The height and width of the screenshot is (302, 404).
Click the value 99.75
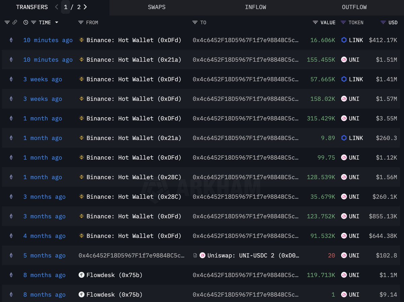[326, 158]
